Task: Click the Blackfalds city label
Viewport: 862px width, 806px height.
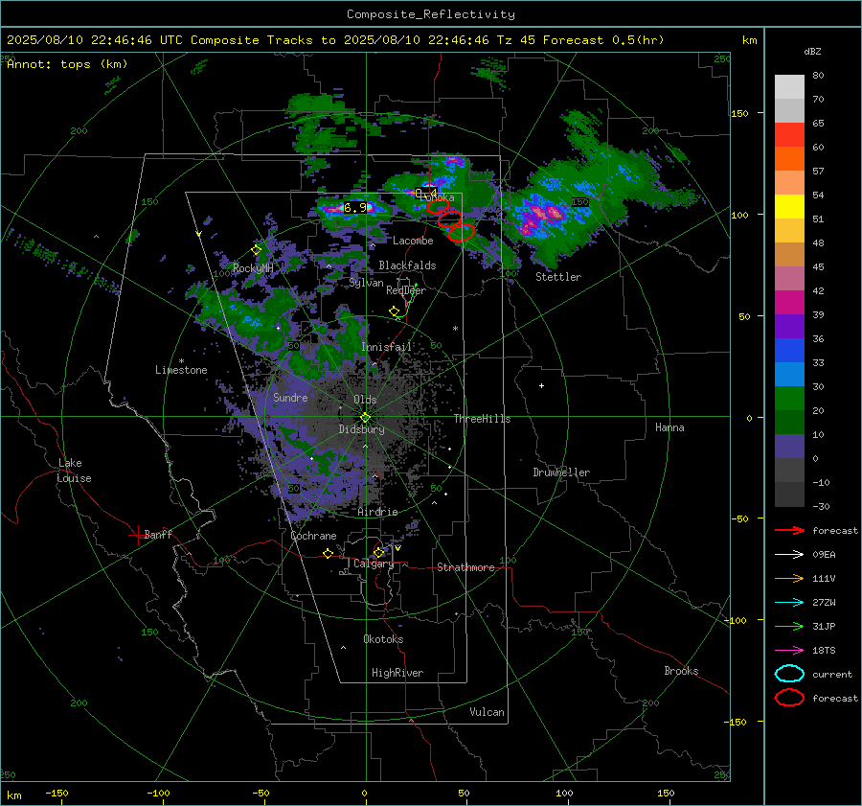Action: (x=407, y=265)
